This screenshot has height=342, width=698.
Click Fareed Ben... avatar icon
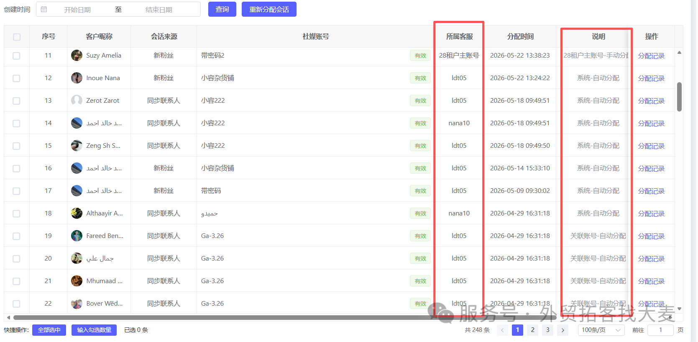tap(77, 236)
